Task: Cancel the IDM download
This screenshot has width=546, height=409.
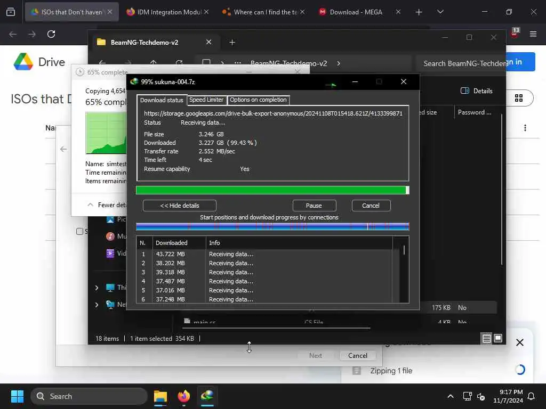Action: pos(371,206)
